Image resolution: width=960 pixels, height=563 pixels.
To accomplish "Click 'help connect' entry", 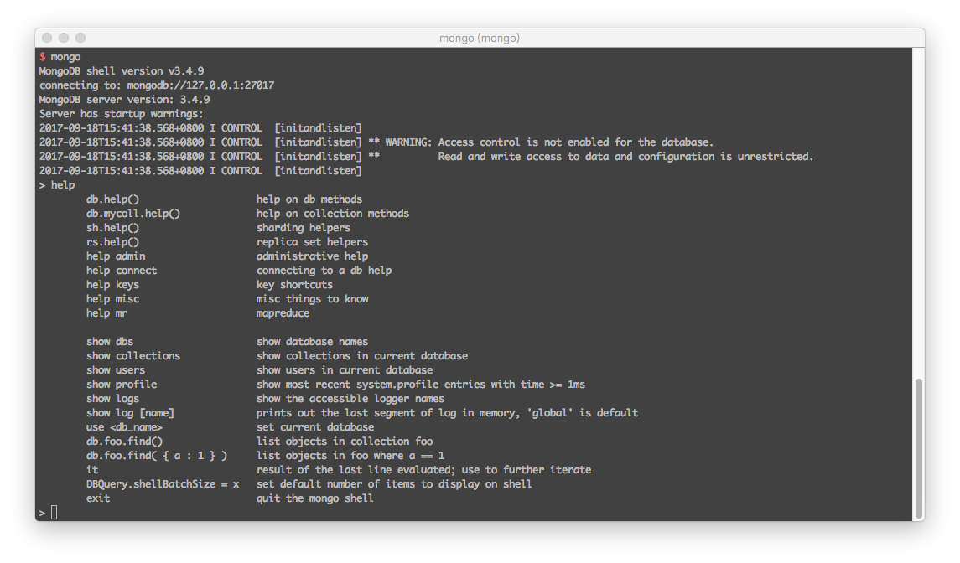I will click(122, 270).
